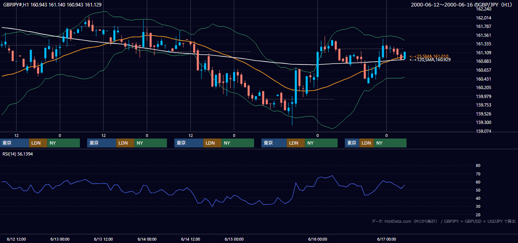Select the 120 SMA 160.929 label
The height and width of the screenshot is (243, 518).
click(430, 60)
